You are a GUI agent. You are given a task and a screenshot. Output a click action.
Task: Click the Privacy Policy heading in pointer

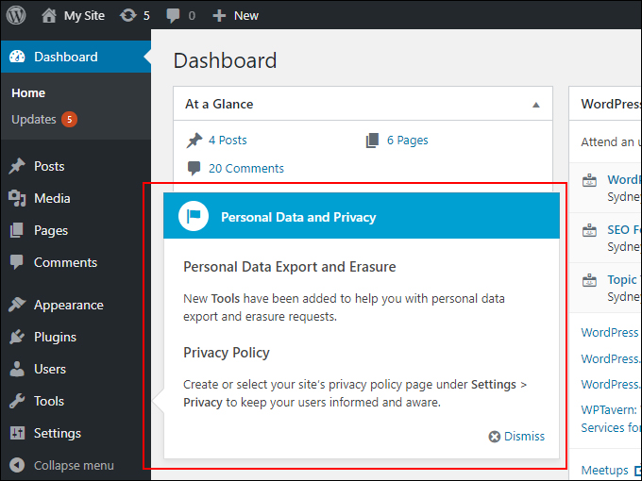[226, 353]
